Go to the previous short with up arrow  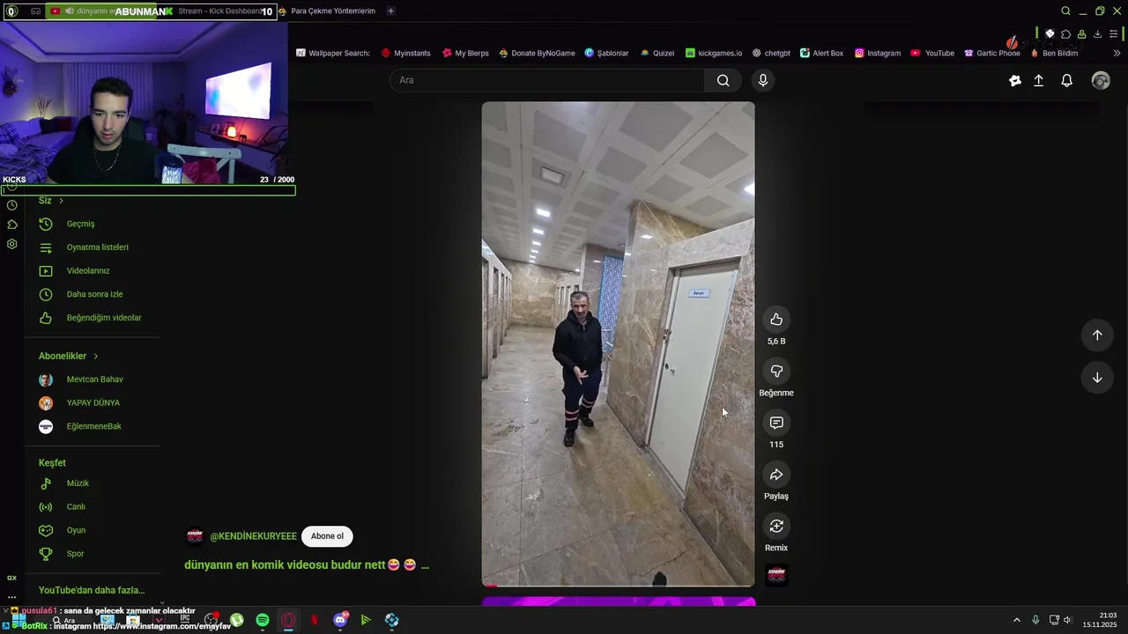pos(1097,335)
